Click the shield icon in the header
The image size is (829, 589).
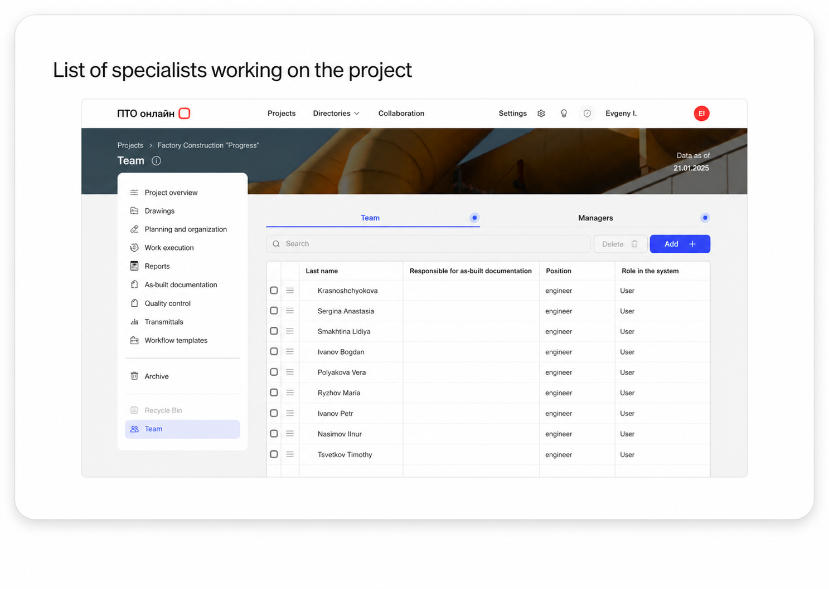[x=587, y=114]
